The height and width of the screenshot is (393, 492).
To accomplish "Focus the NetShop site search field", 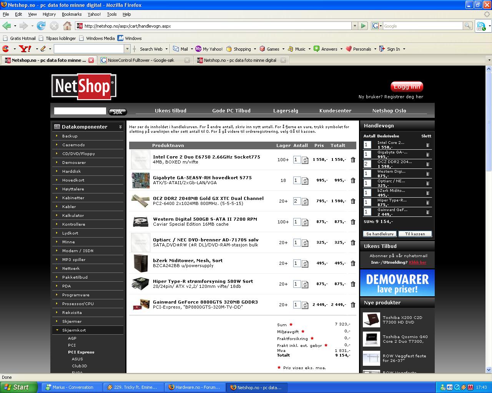I will click(x=80, y=111).
